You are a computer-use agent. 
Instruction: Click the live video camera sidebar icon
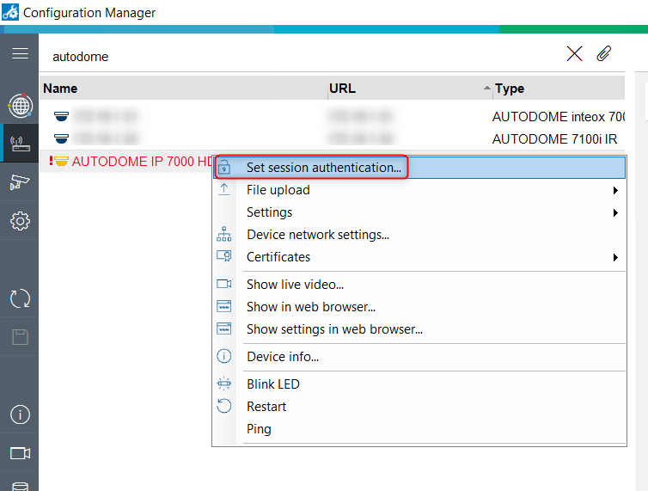20,453
